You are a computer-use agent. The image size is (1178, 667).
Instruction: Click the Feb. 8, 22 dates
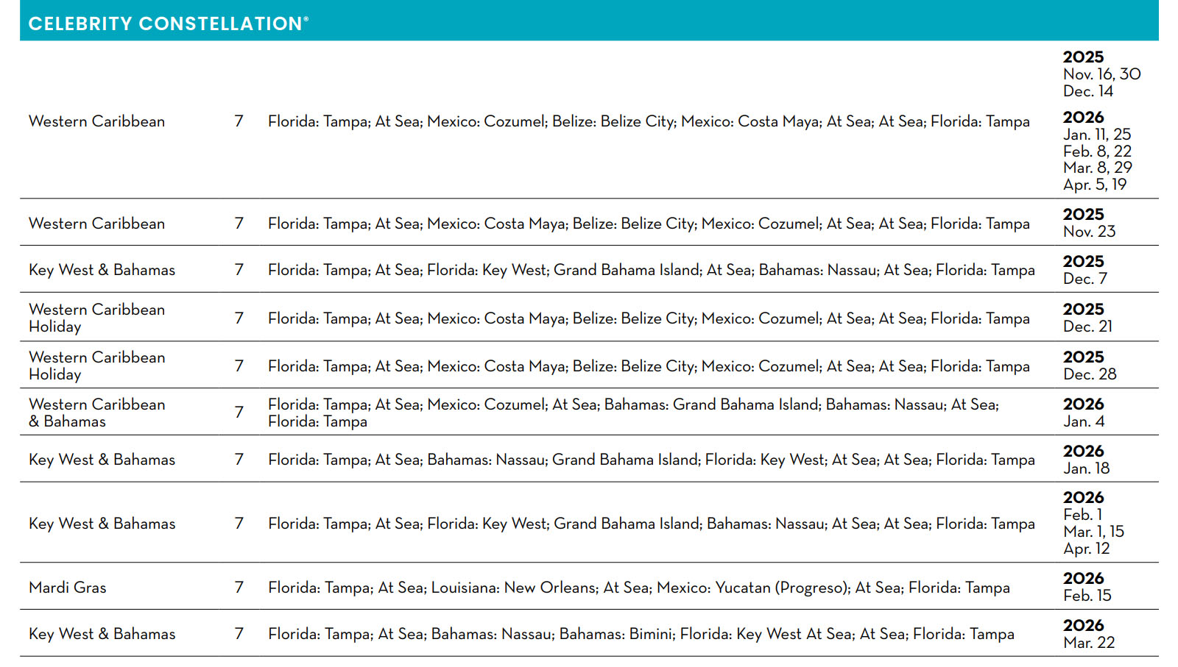click(1097, 151)
